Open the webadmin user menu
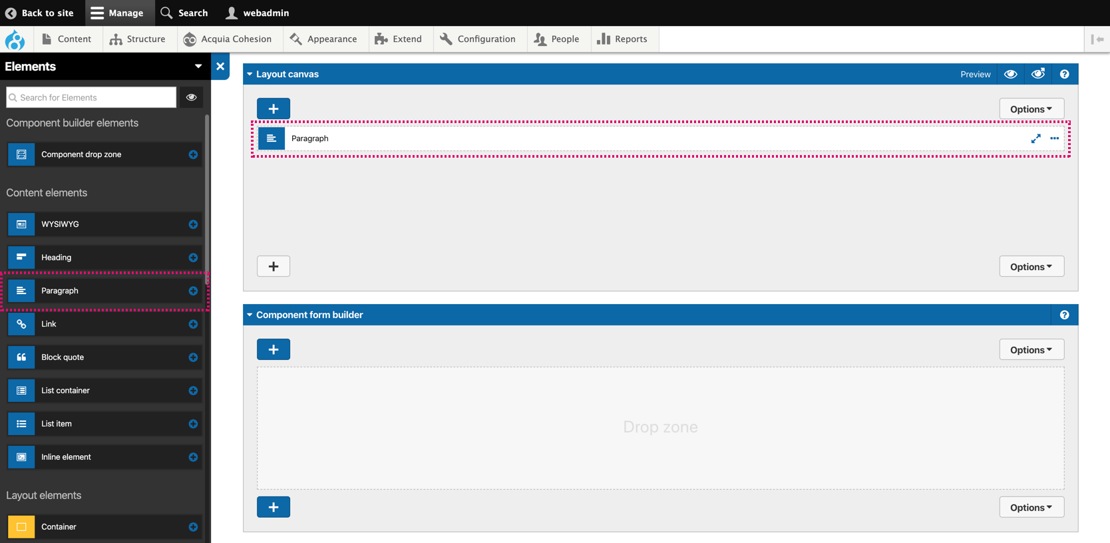Viewport: 1110px width, 543px height. click(258, 13)
